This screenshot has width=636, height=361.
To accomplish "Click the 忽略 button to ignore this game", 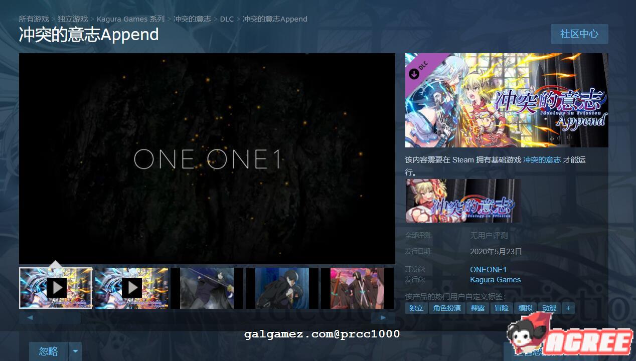I will click(x=48, y=351).
